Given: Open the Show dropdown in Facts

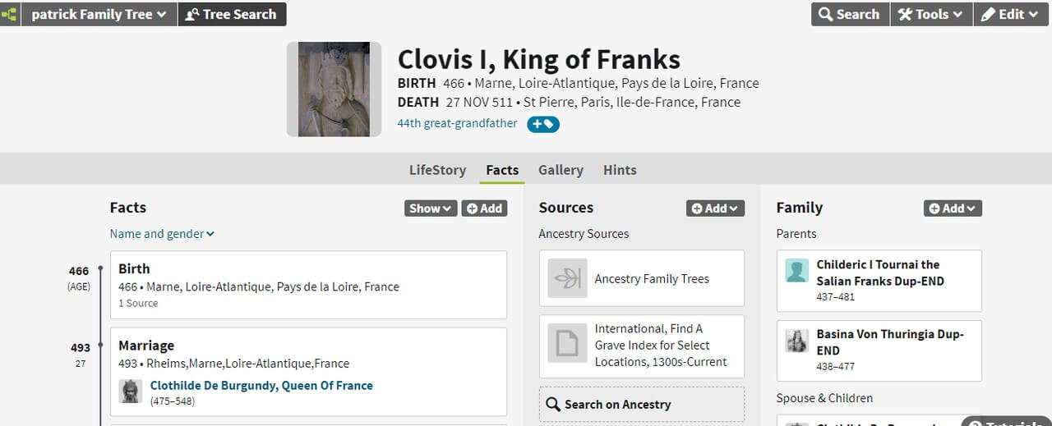Looking at the screenshot, I should pos(431,208).
